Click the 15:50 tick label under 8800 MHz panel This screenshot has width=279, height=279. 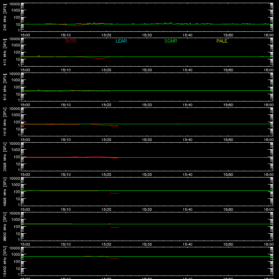pos(228,244)
